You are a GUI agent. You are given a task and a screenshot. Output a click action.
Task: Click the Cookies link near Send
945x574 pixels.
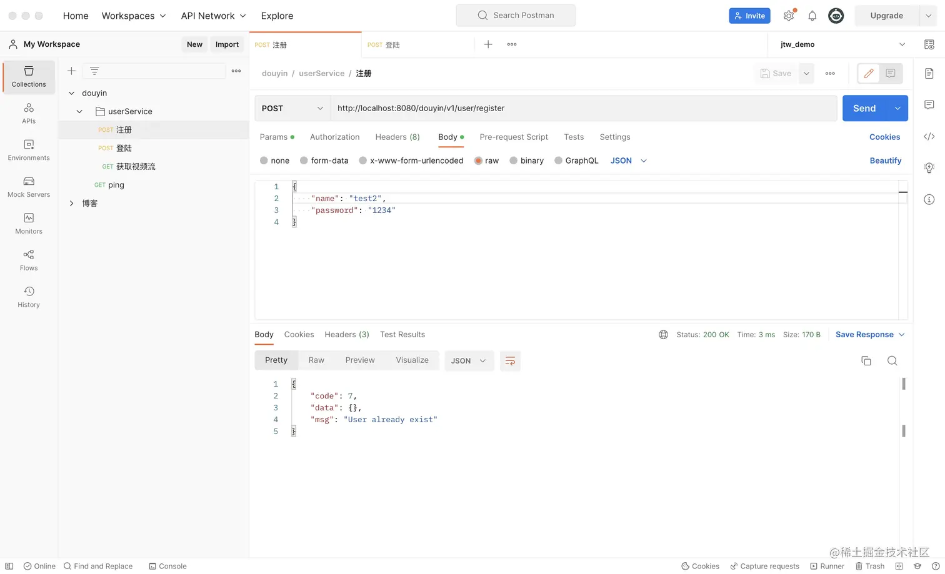click(884, 137)
